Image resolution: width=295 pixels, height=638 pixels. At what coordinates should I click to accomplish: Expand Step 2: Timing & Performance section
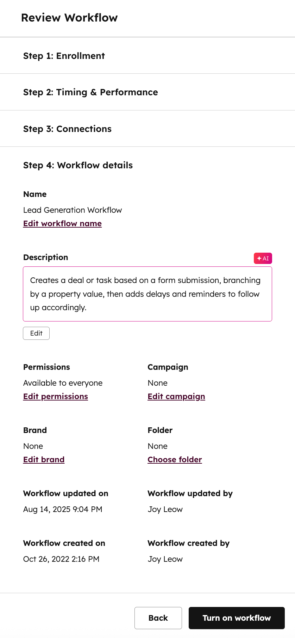point(90,92)
